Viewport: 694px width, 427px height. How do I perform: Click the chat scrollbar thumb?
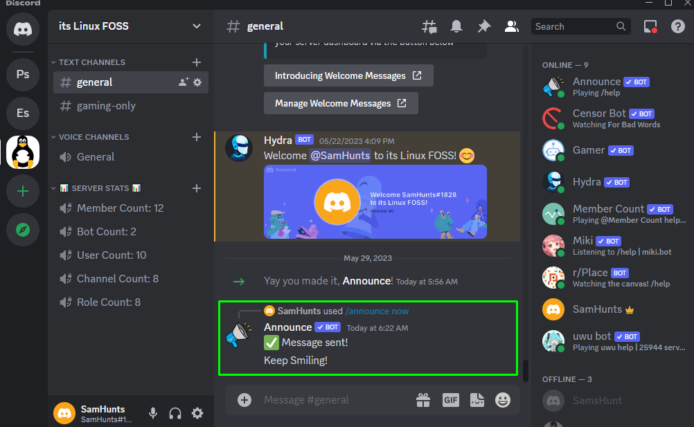point(526,371)
